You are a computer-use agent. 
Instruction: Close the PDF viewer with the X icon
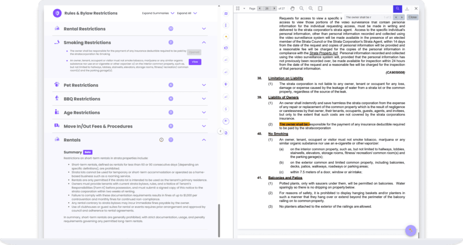[x=416, y=9]
